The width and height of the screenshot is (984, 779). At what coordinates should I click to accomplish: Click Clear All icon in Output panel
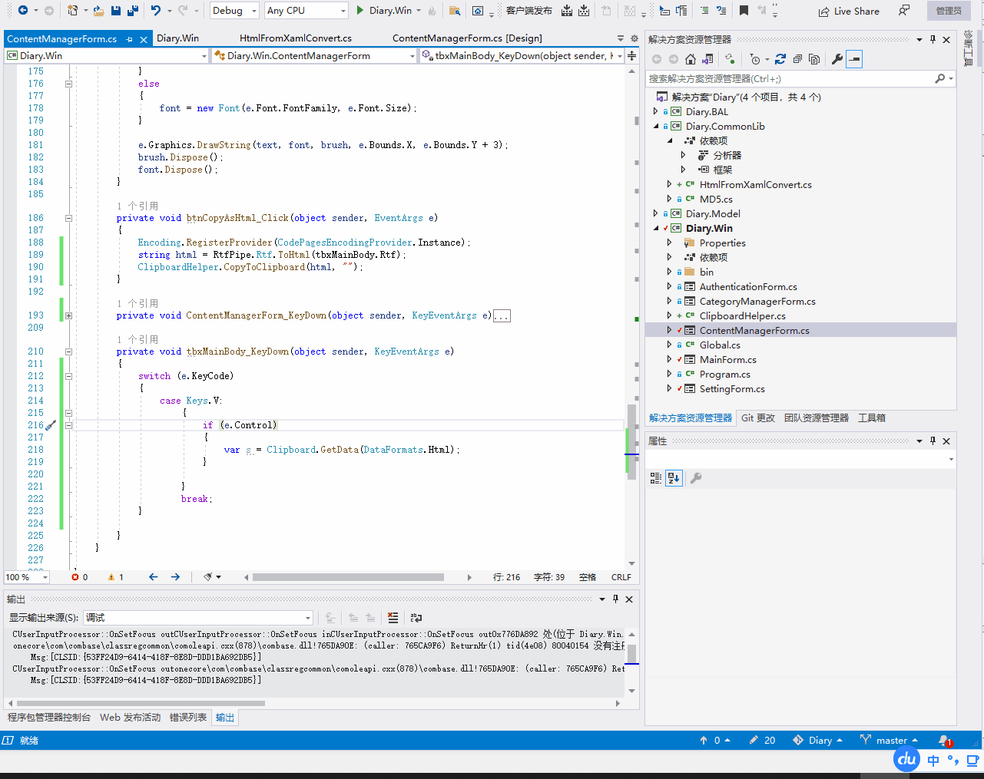point(393,618)
